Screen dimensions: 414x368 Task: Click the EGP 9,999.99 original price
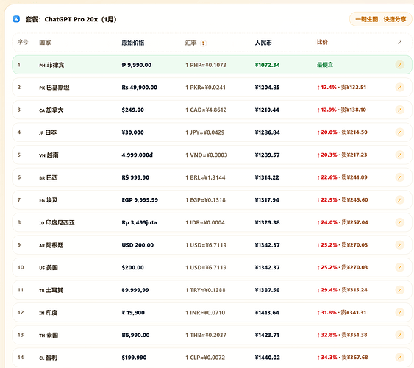[140, 200]
